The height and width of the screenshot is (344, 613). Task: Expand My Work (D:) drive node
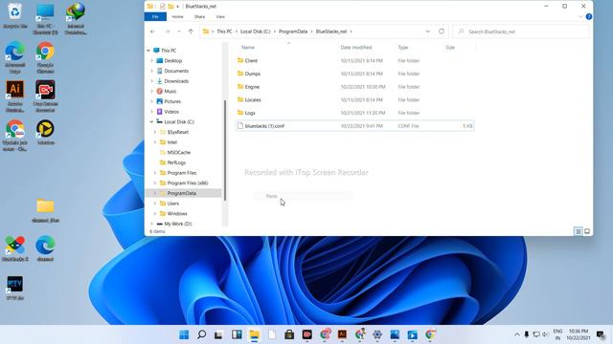[x=151, y=224]
